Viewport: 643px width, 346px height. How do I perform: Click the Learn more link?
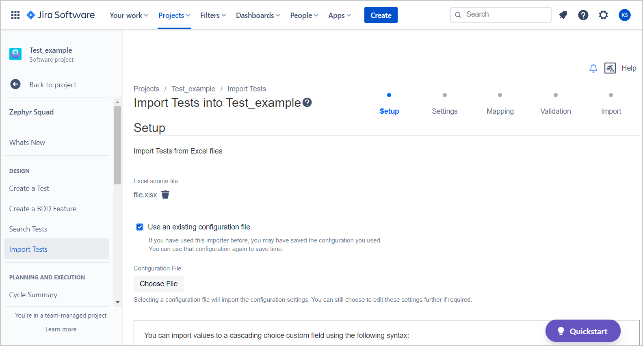pos(61,329)
